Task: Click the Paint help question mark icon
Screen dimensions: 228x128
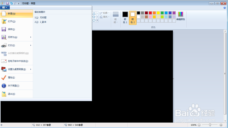Action: (x=225, y=8)
